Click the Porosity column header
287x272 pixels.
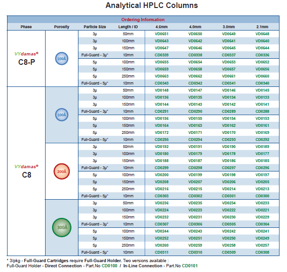[x=62, y=27]
